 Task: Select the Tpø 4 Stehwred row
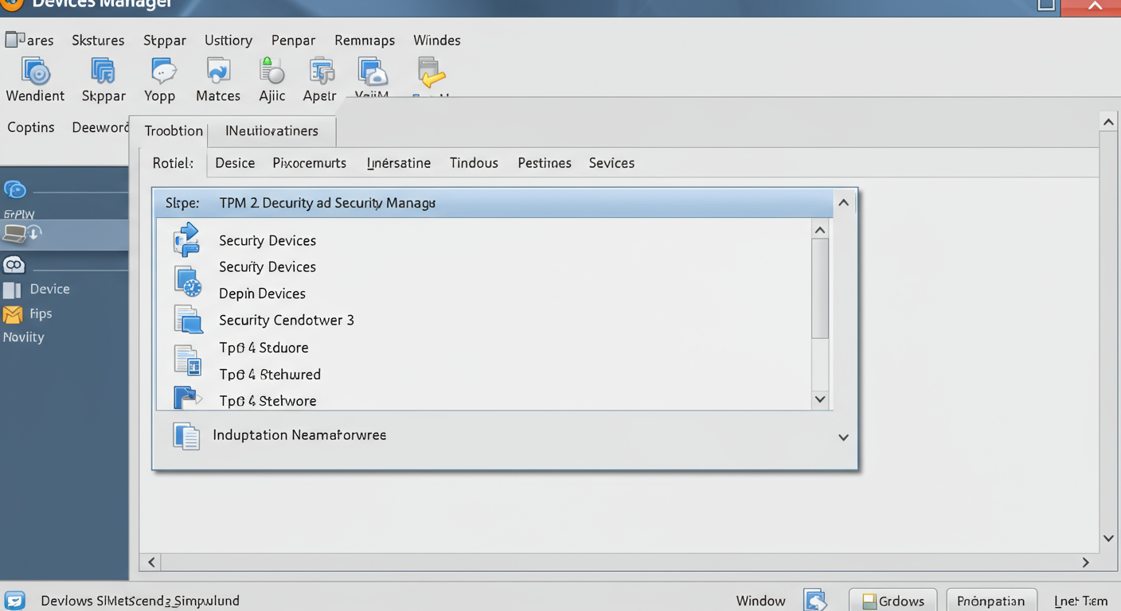(270, 375)
